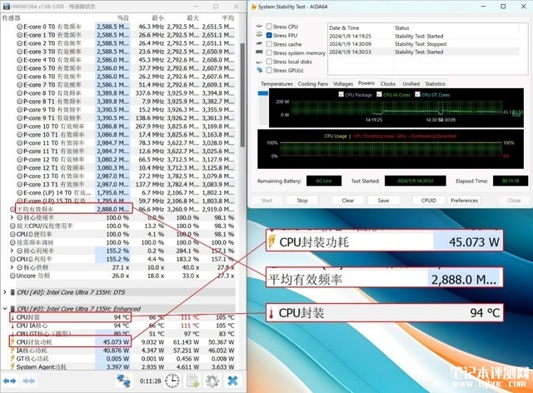The width and height of the screenshot is (533, 393).
Task: Switch to the Temperatures tab in AIDA64
Action: pyautogui.click(x=276, y=83)
